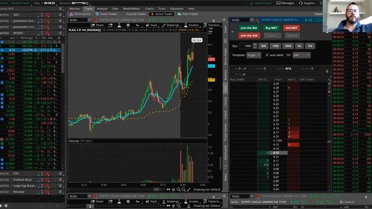Click the yellow 6.22 price bubble on the chart axis

click(212, 80)
